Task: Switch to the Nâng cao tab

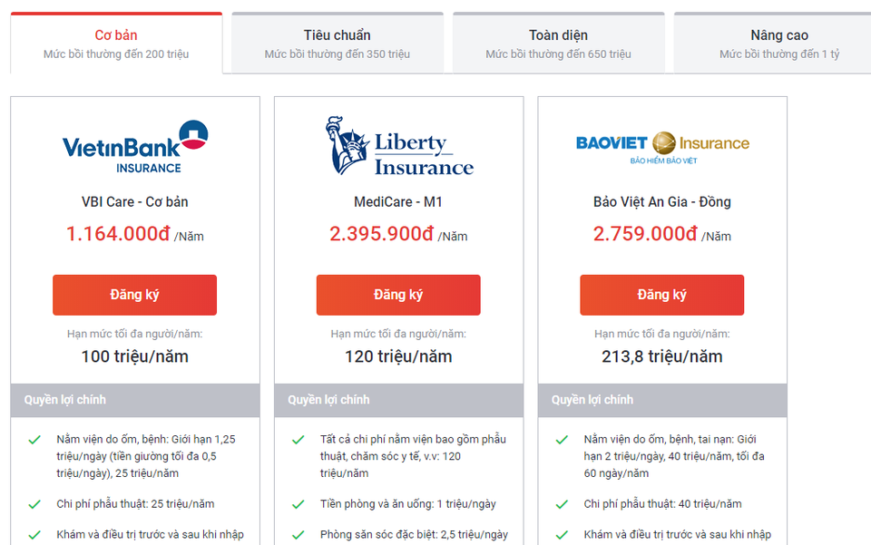Action: tap(778, 44)
